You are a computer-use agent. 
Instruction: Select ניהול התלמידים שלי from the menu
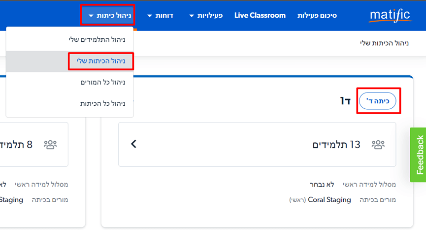[x=97, y=39]
